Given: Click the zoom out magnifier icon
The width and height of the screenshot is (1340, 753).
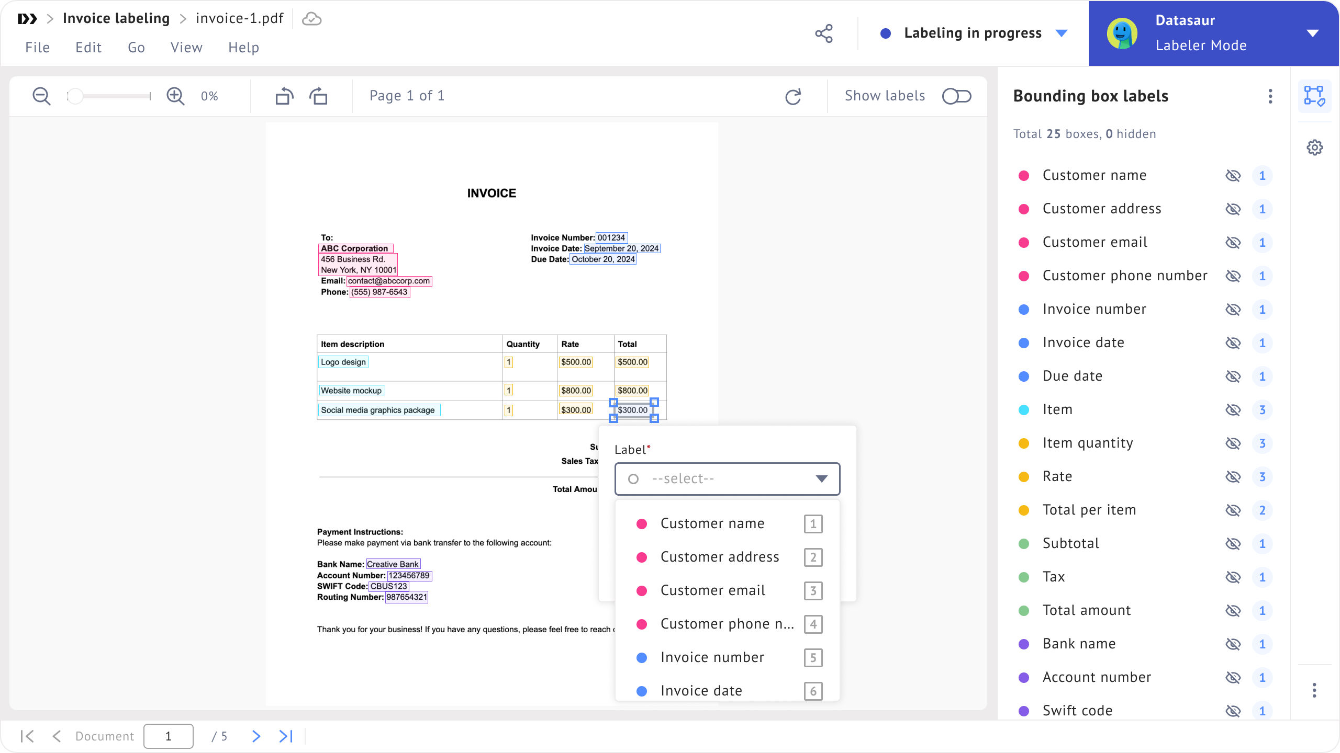Looking at the screenshot, I should pos(41,96).
